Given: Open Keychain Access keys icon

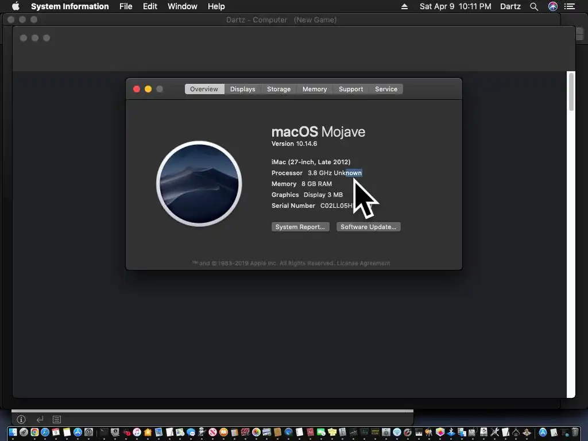Looking at the screenshot, I should [x=428, y=432].
